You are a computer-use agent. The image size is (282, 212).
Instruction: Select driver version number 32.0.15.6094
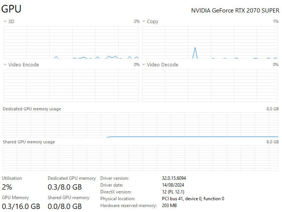(174, 178)
